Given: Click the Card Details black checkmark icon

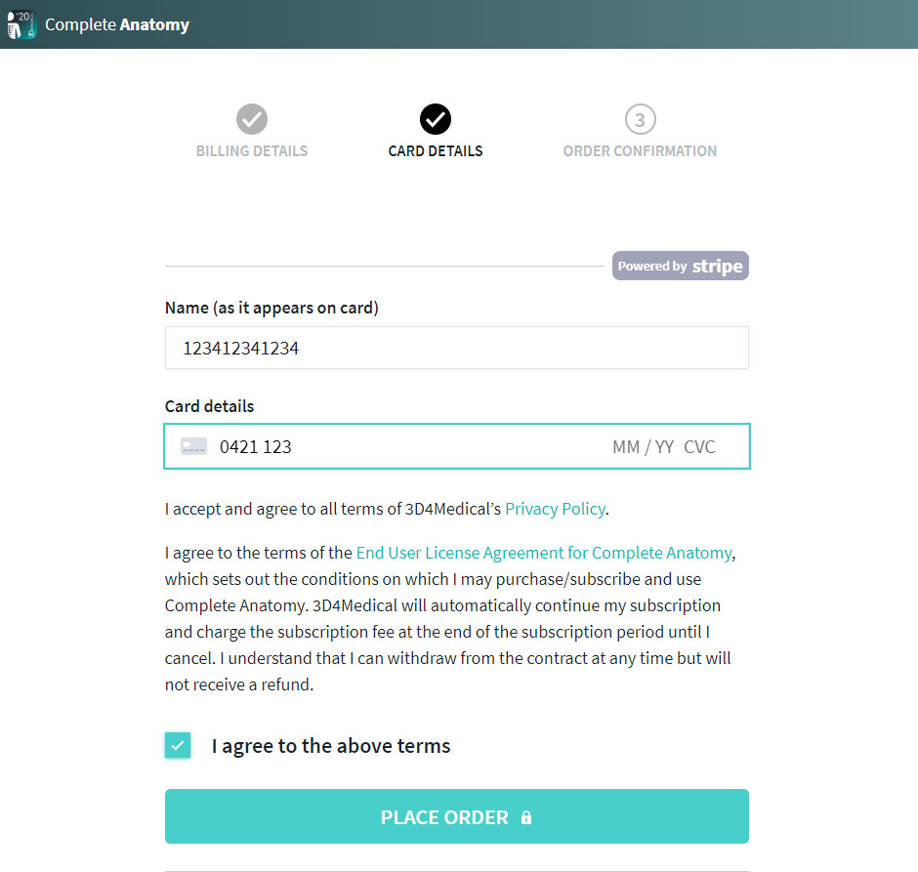Looking at the screenshot, I should pos(436,119).
